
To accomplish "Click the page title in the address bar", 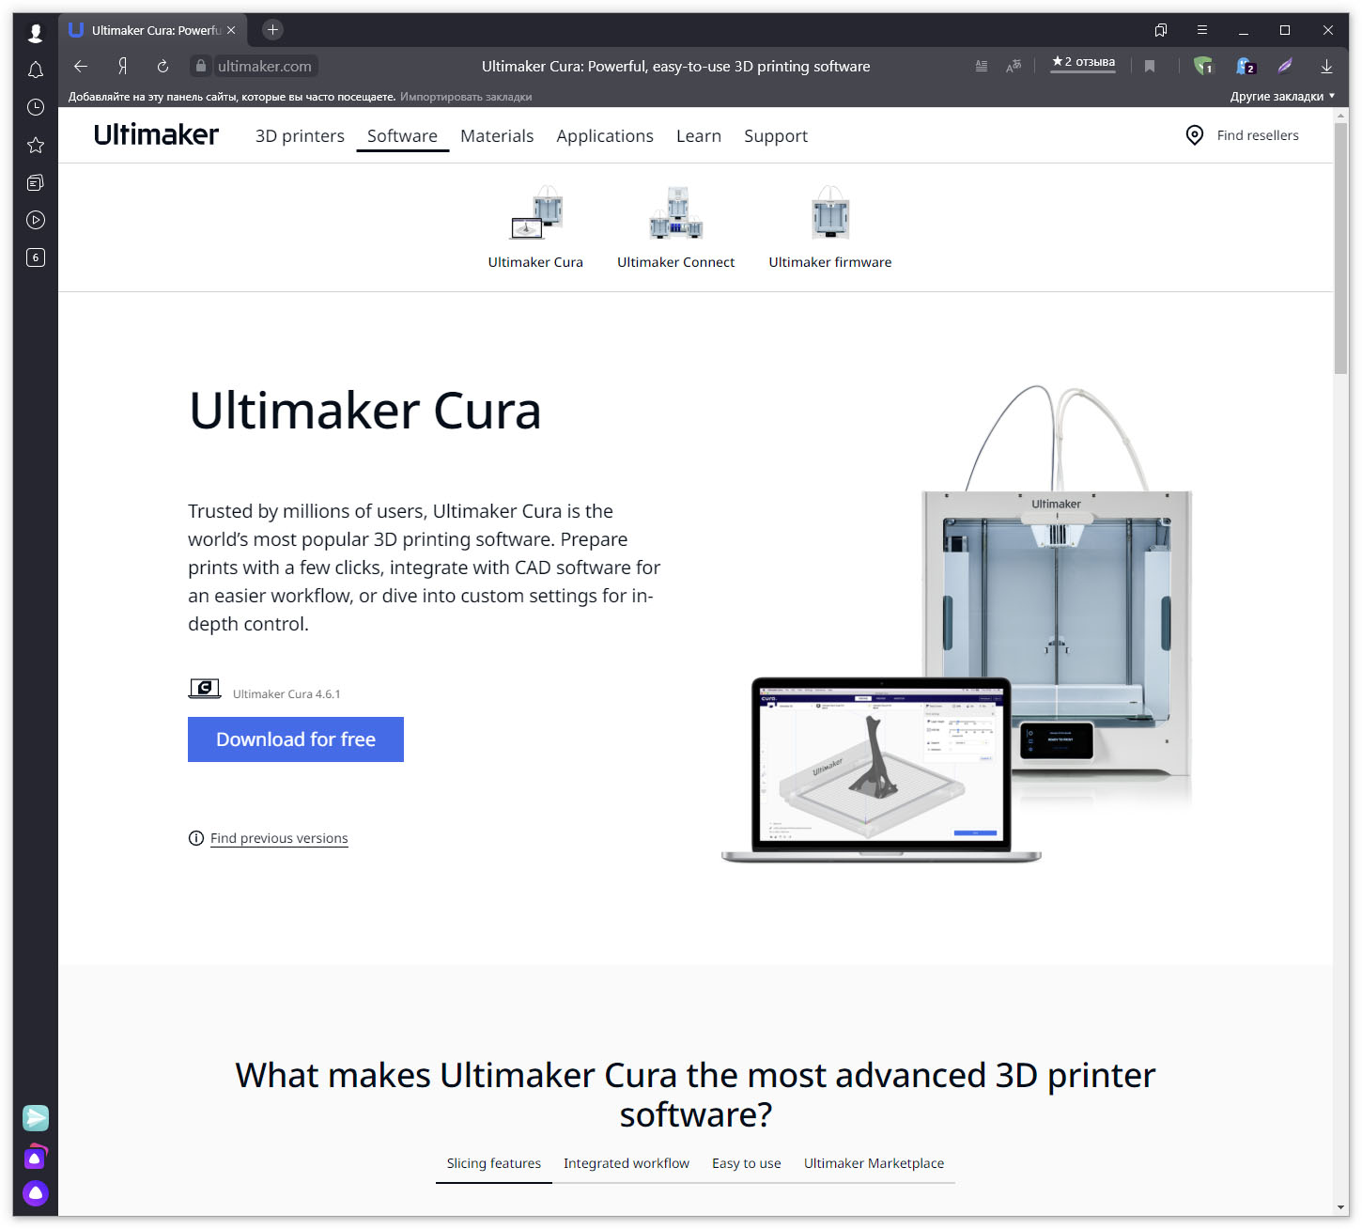I will (x=675, y=66).
